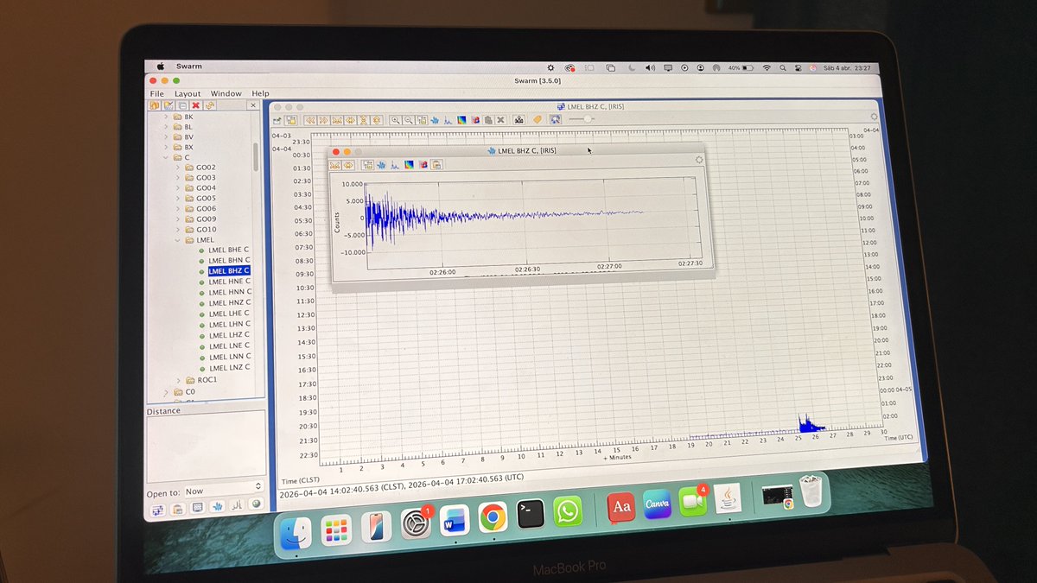Open the Swarm application menu in menu bar
The width and height of the screenshot is (1037, 583).
tap(188, 66)
